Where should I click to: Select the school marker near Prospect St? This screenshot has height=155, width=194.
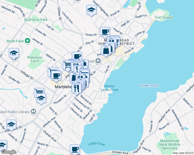[x=41, y=98]
